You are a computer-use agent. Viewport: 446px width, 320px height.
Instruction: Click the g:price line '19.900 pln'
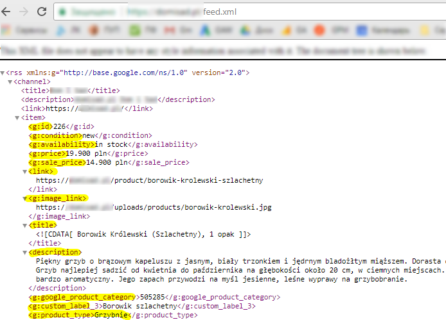[88, 154]
